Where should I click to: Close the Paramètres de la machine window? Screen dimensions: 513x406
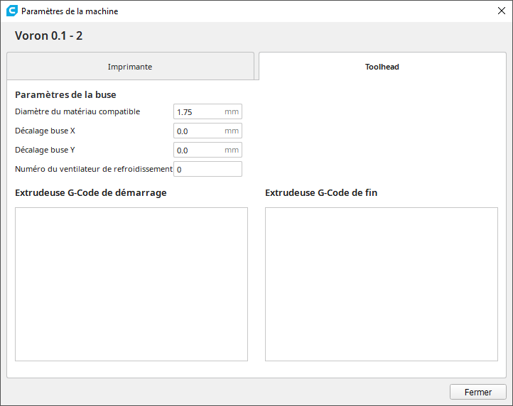(501, 11)
